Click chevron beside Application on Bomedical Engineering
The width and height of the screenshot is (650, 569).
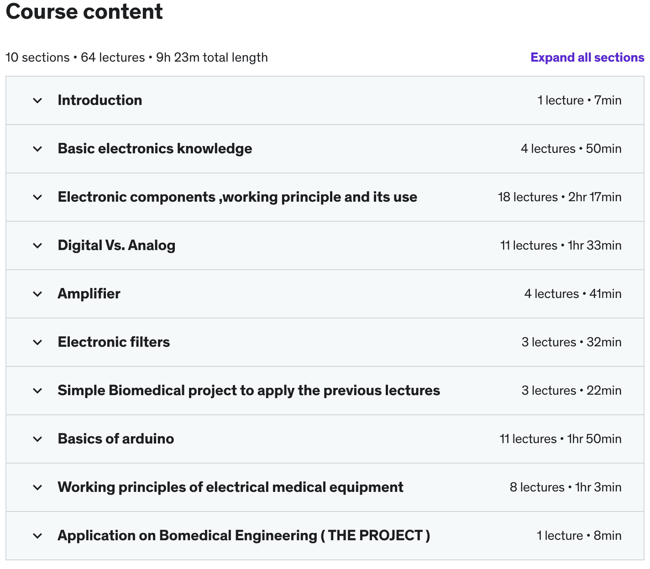38,536
